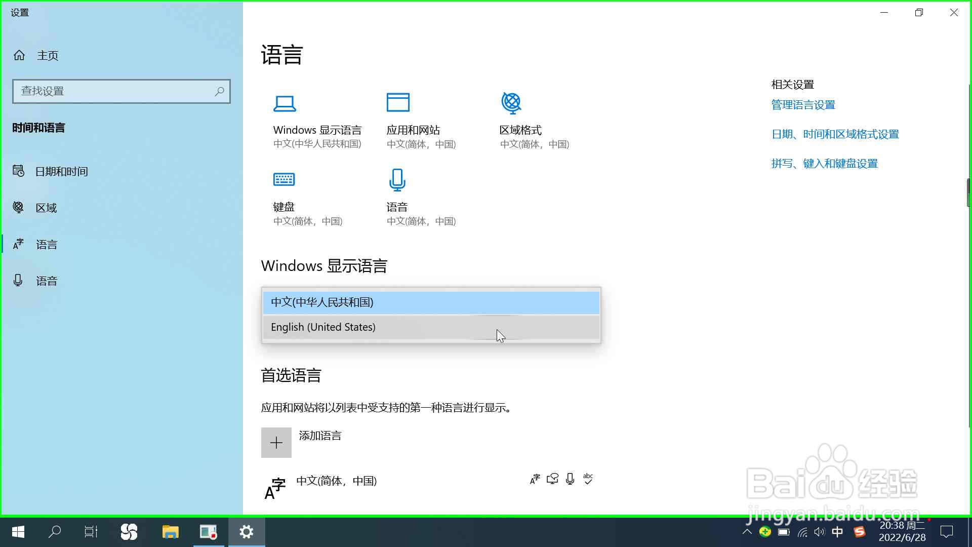
Task: Restore down the 设置 window
Action: tap(919, 13)
